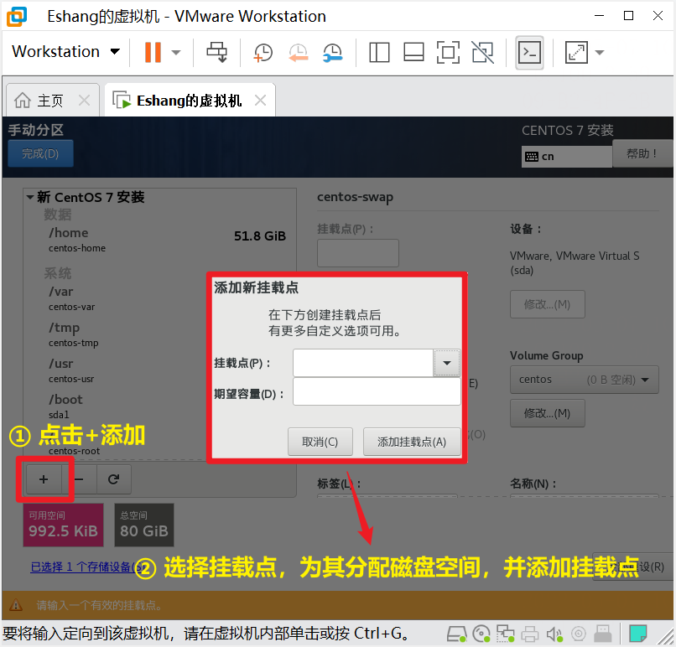Show or hide the library sidebar
This screenshot has height=647, width=676.
[x=379, y=53]
